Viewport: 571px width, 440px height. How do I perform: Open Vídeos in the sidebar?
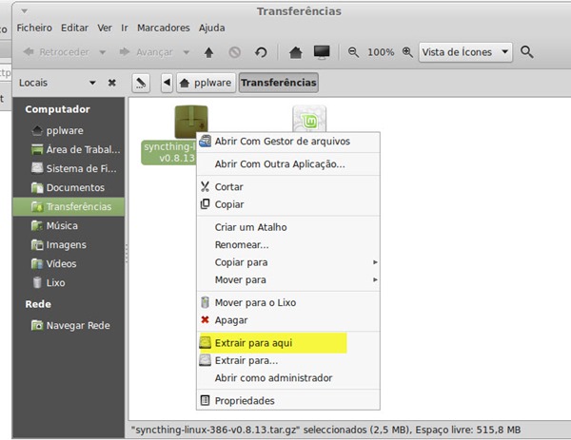pos(69,263)
